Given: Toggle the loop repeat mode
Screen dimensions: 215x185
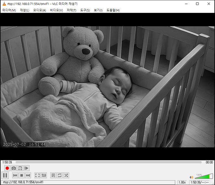Looking at the screenshot, I should click(60, 175).
